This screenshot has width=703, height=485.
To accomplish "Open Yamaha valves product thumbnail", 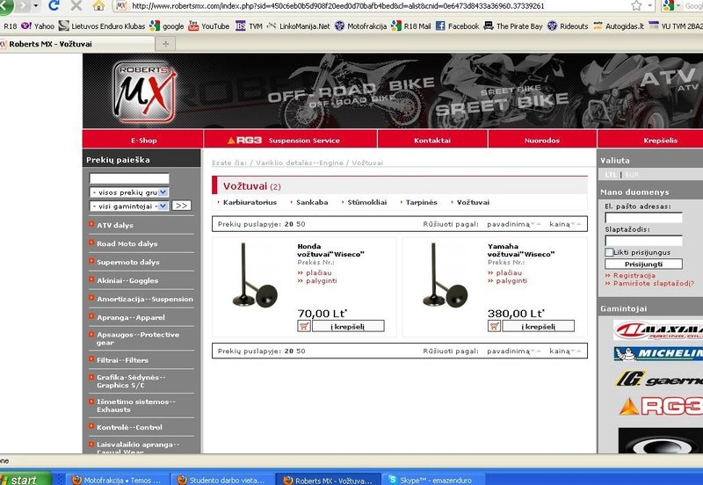I will pos(445,274).
